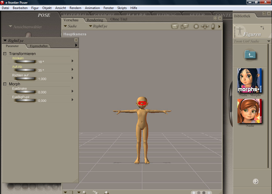Switch to the Eigenschaften tab

pyautogui.click(x=39, y=46)
